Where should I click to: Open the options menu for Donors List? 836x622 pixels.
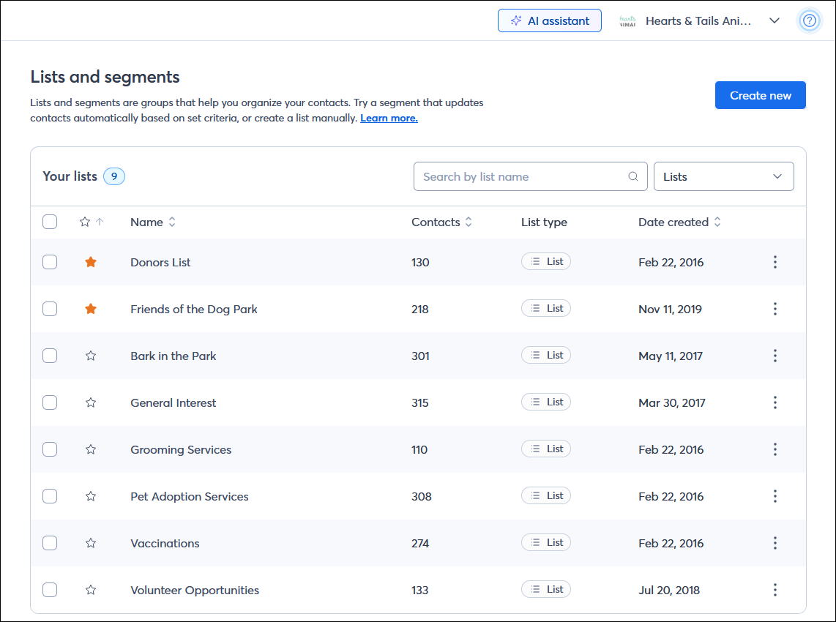(775, 262)
